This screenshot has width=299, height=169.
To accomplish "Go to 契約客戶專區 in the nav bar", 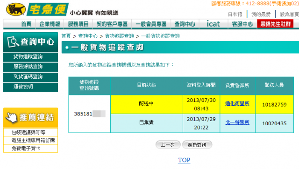I will [x=112, y=24].
